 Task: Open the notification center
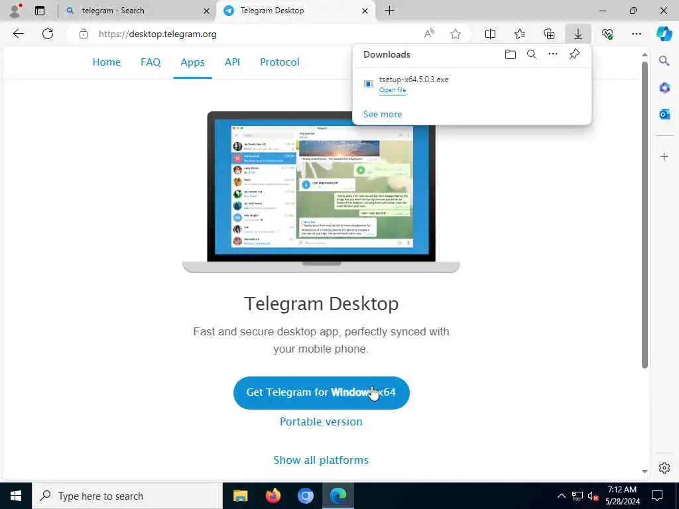pyautogui.click(x=657, y=496)
